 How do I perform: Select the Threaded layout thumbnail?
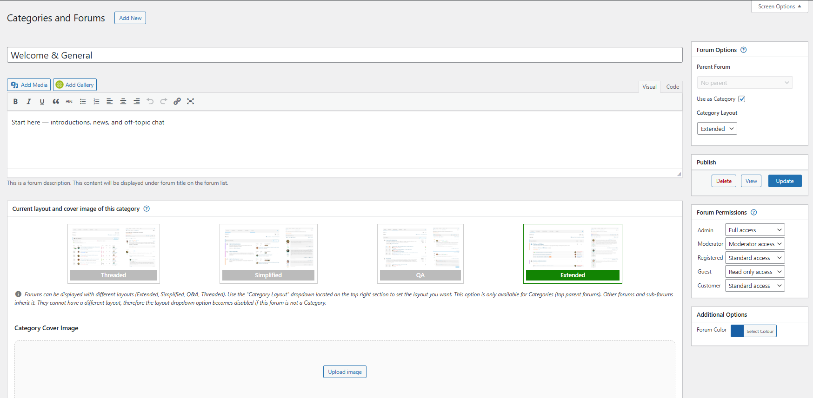point(113,254)
